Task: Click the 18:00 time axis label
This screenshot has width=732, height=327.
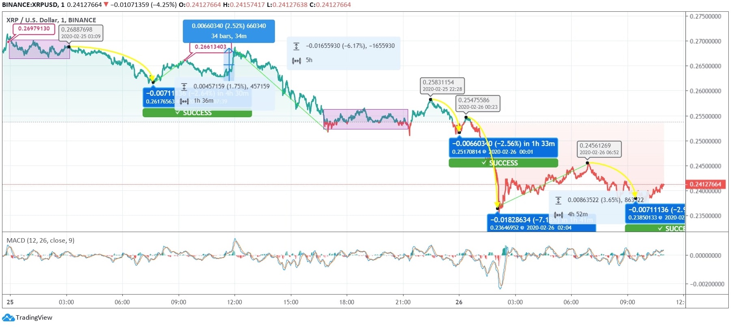Action: (x=347, y=302)
